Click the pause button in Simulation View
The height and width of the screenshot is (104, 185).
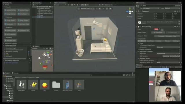(x=103, y=9)
